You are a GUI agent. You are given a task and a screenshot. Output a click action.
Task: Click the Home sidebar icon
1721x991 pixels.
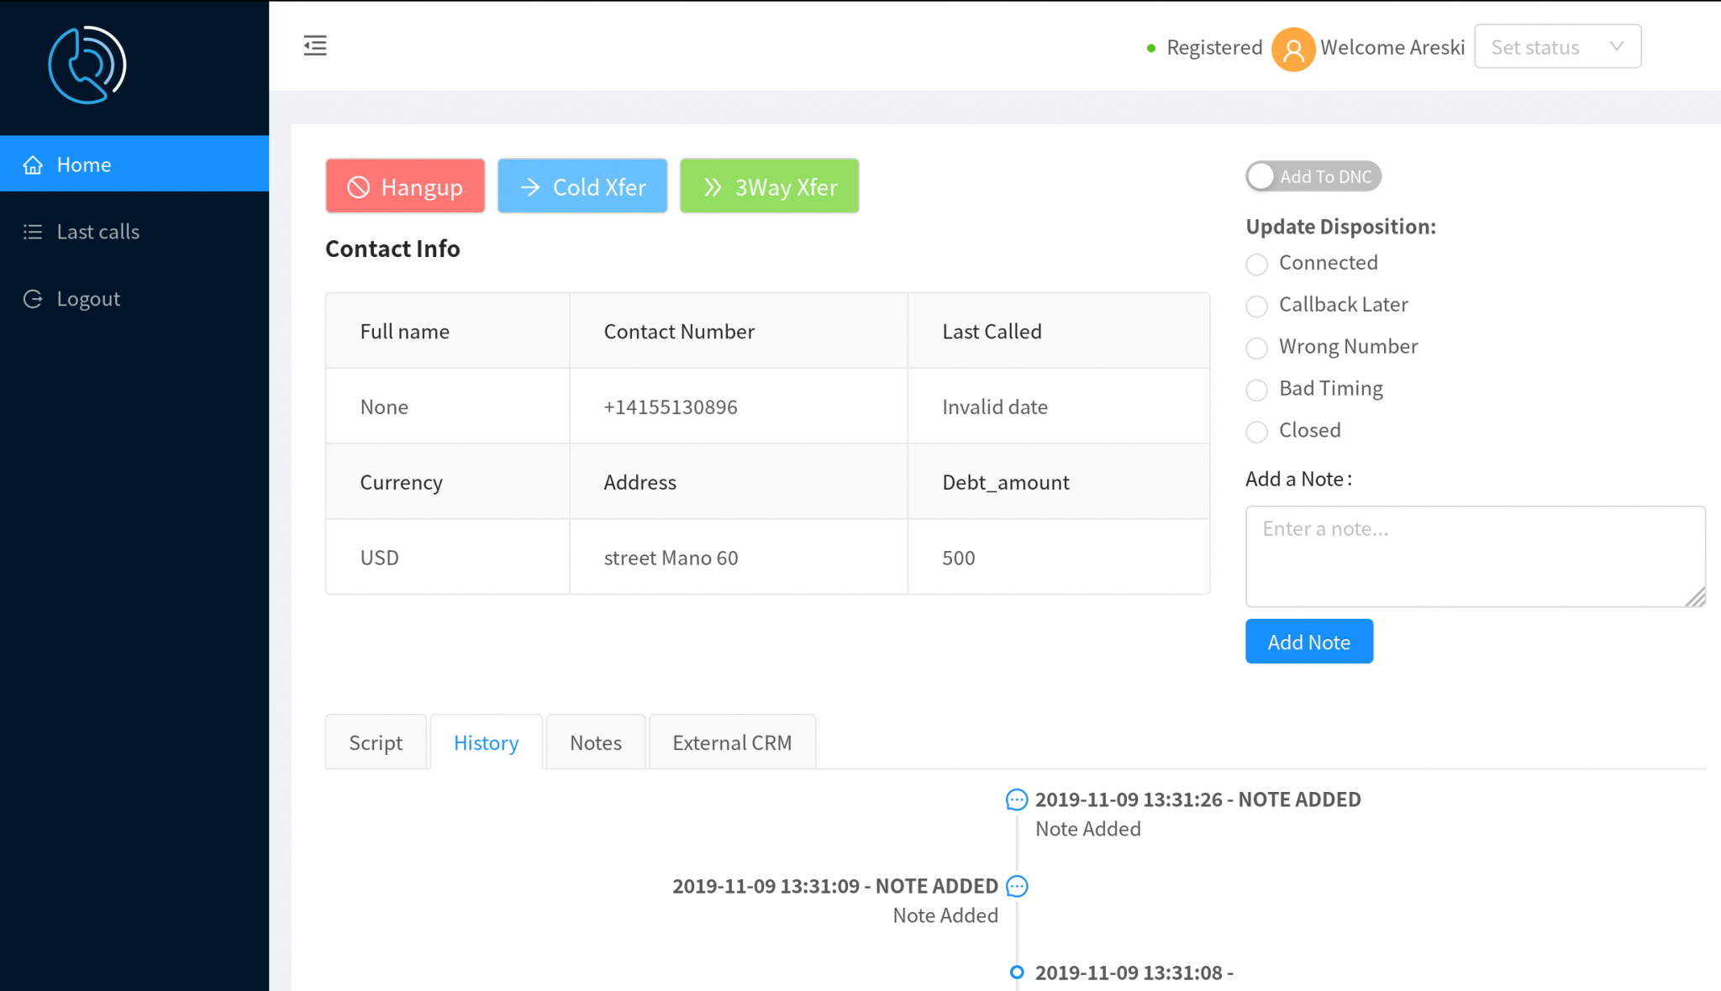coord(32,164)
